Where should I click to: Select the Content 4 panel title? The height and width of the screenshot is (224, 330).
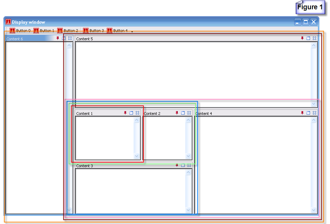coord(204,114)
